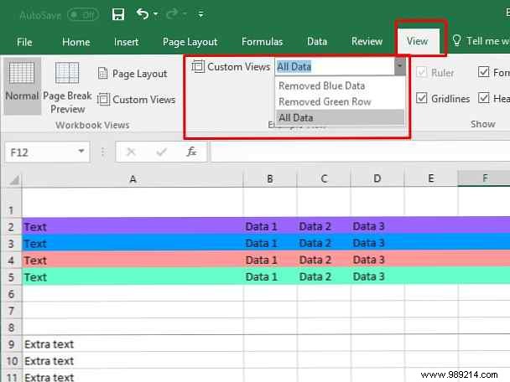Open the Page Layout ribbon tab

190,42
